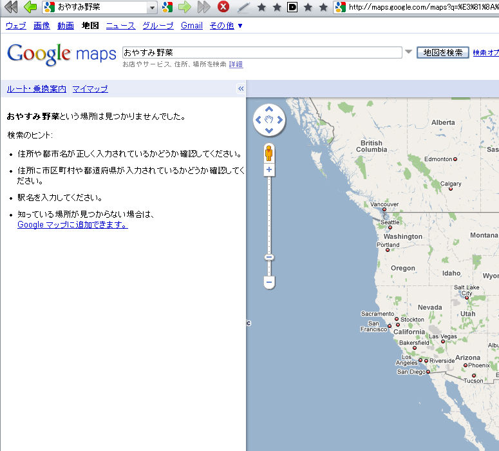Viewport: 499px width, 451px height.
Task: Pan the map down with arrow
Action: (x=269, y=130)
